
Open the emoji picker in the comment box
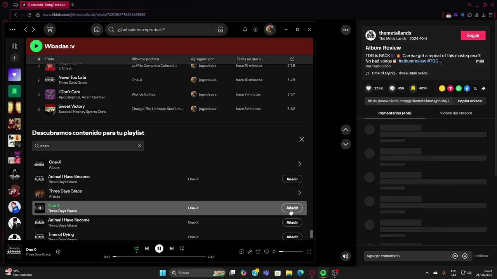(465, 256)
